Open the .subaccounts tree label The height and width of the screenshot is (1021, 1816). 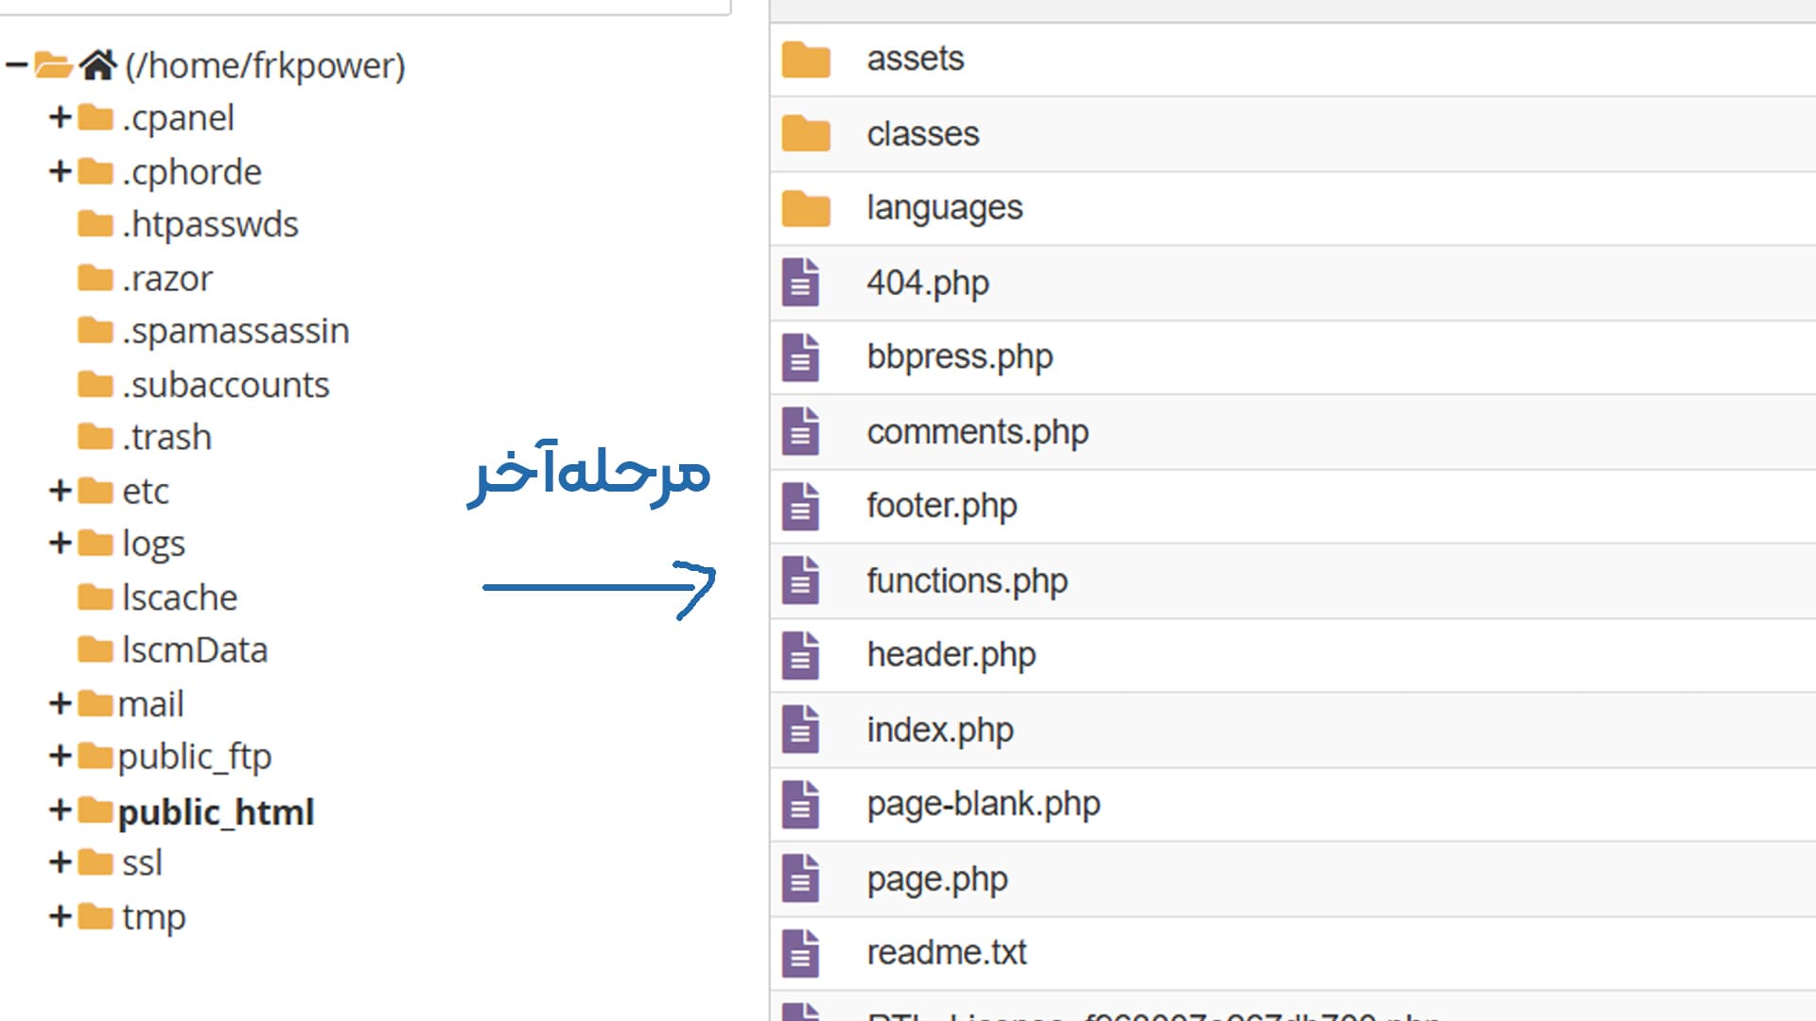point(226,385)
